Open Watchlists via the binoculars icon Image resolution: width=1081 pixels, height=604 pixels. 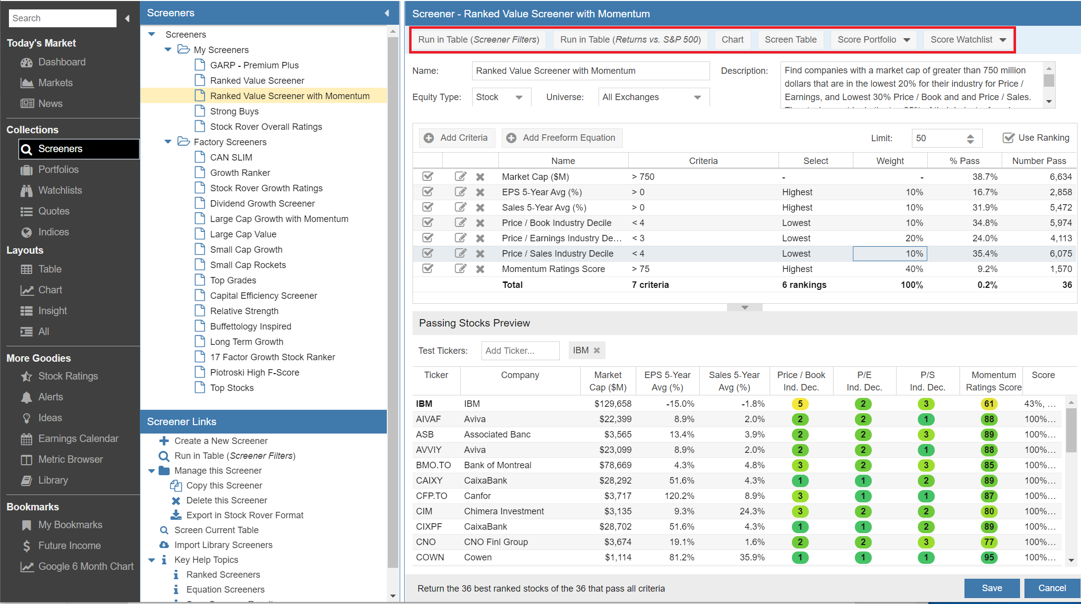(26, 191)
